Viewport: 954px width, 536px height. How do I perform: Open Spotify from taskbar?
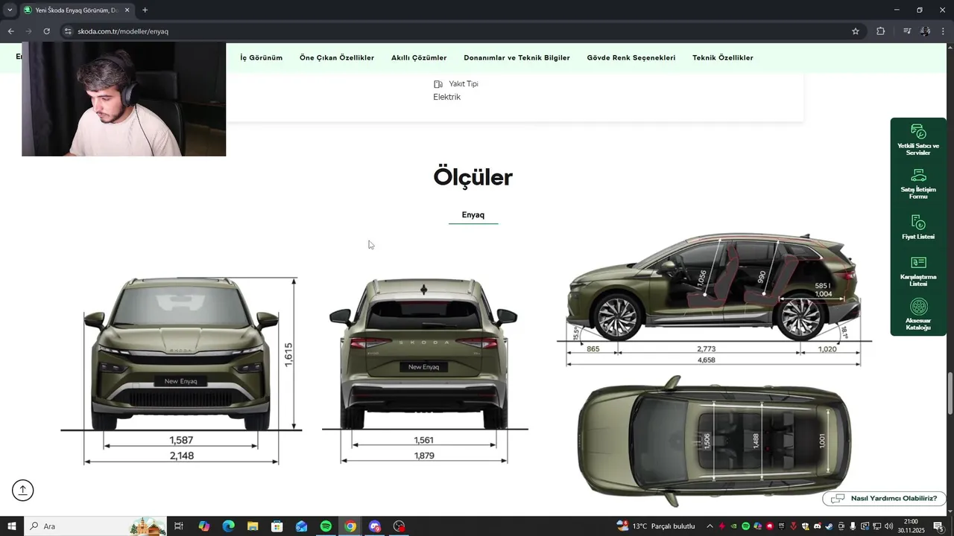[326, 526]
